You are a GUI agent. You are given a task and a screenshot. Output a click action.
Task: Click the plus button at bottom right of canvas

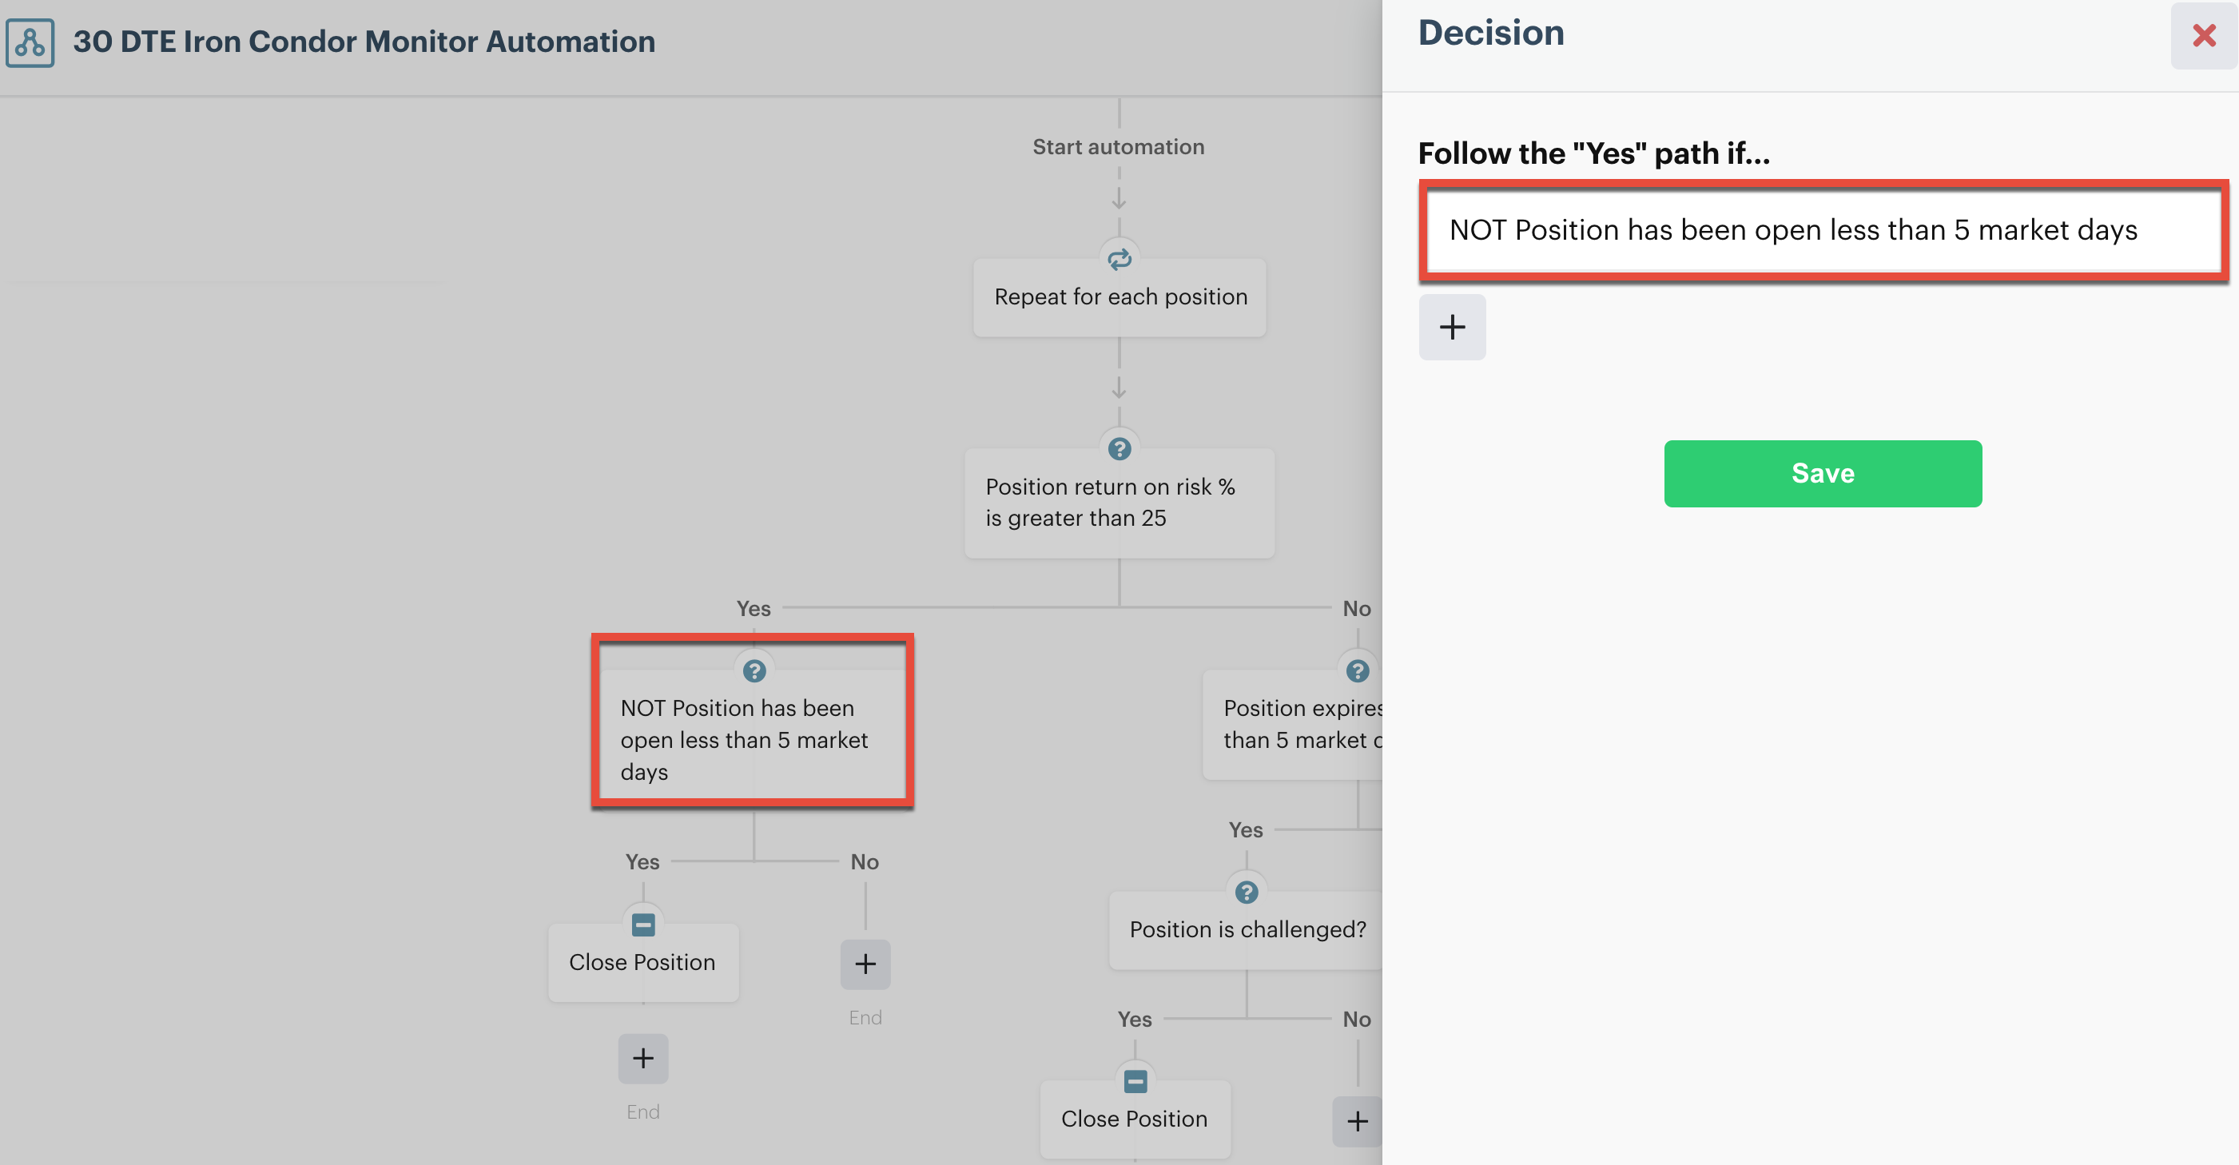pyautogui.click(x=1356, y=1121)
